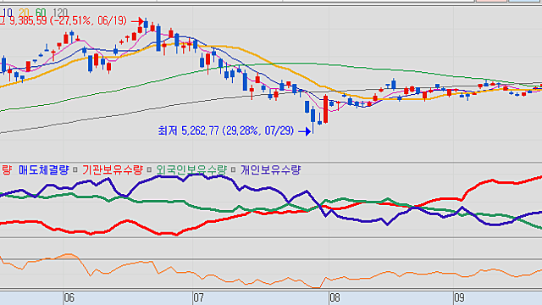Select the 개인보유수량 legend label
The width and height of the screenshot is (542, 305).
(x=271, y=170)
